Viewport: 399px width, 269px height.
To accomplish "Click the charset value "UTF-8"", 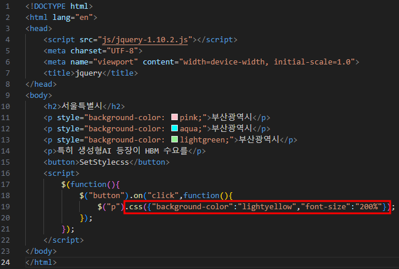I will 123,51.
